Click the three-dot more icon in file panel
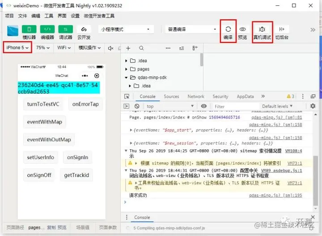Screen dimensions: 322x236 [168, 48]
